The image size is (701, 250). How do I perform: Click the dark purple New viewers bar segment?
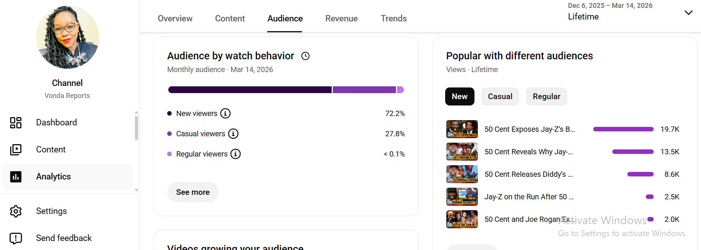coord(250,90)
